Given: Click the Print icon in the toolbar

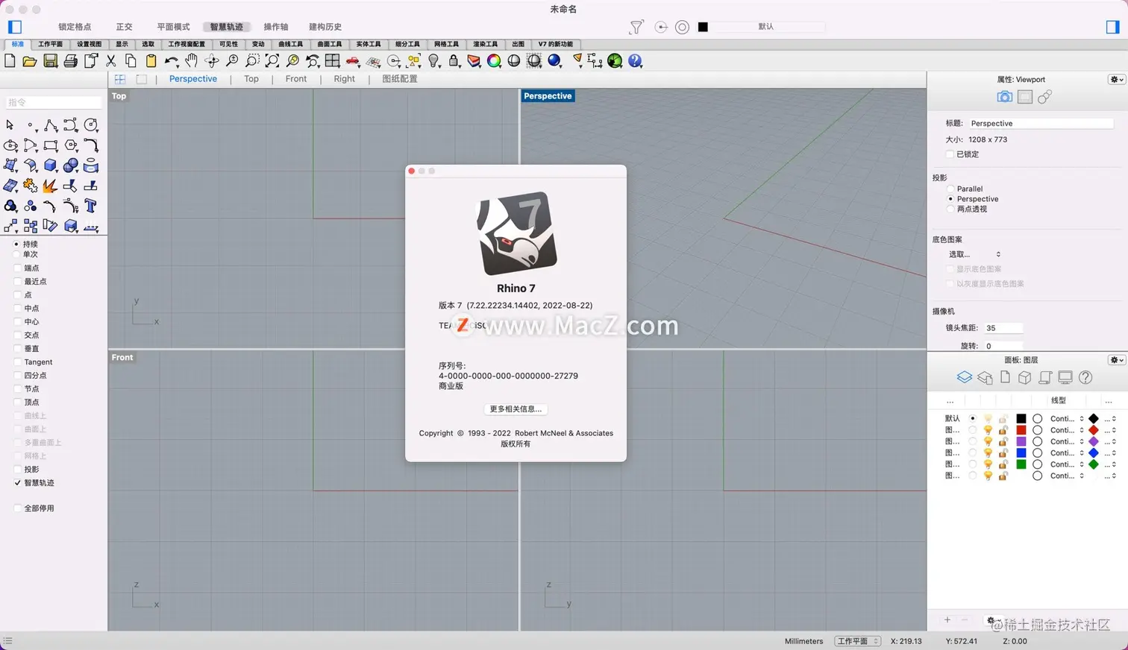Looking at the screenshot, I should 70,61.
